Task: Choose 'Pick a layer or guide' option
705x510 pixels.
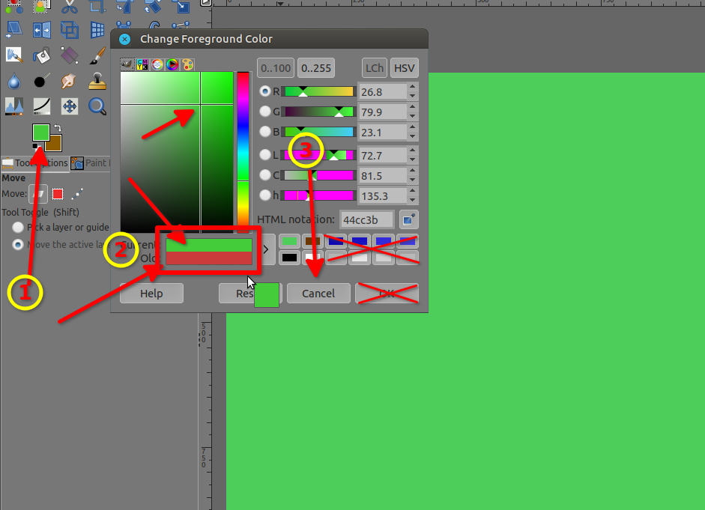Action: (17, 227)
